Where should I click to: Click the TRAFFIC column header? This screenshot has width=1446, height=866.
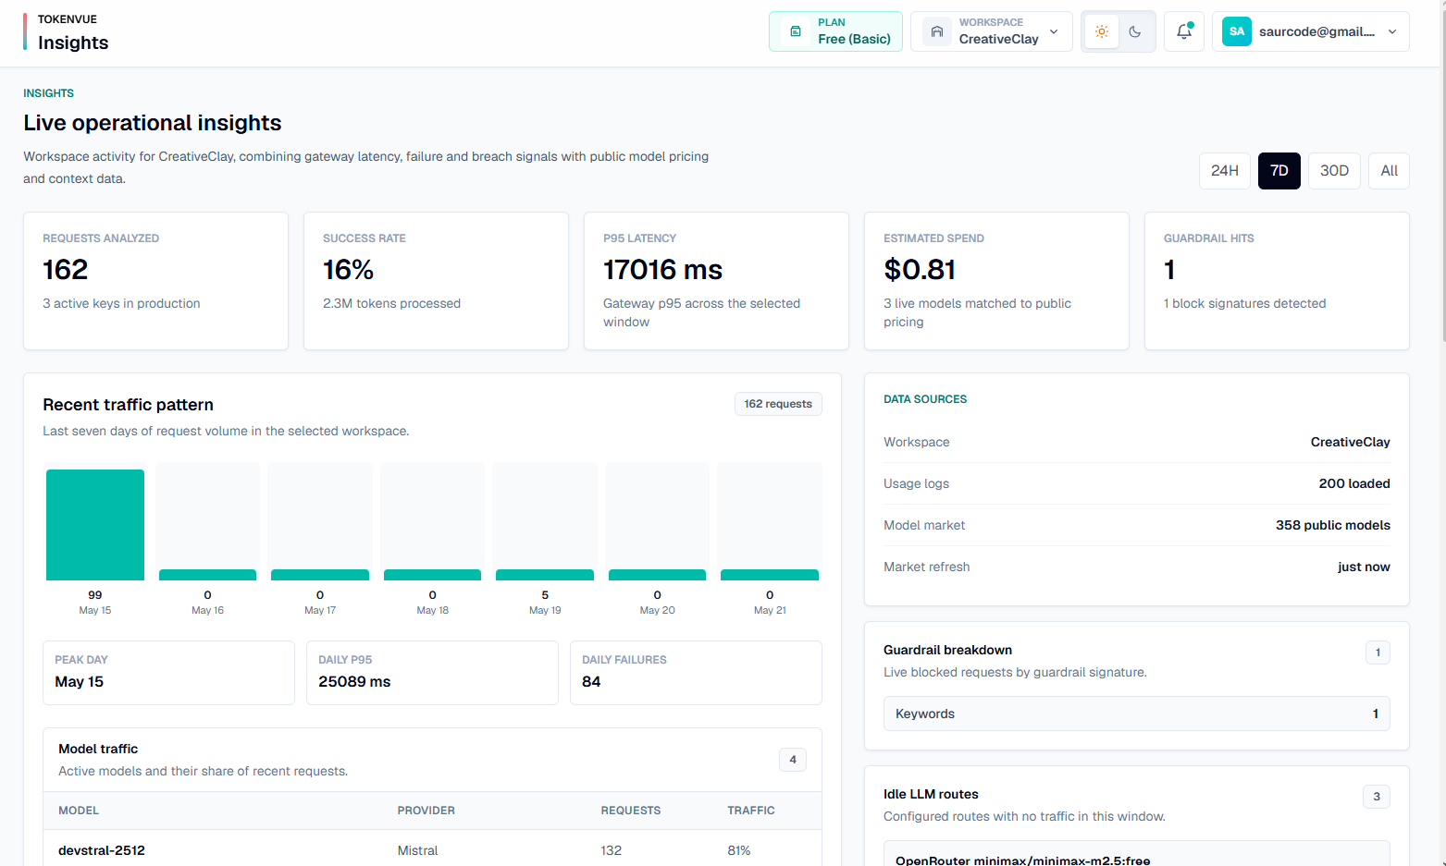click(x=751, y=811)
